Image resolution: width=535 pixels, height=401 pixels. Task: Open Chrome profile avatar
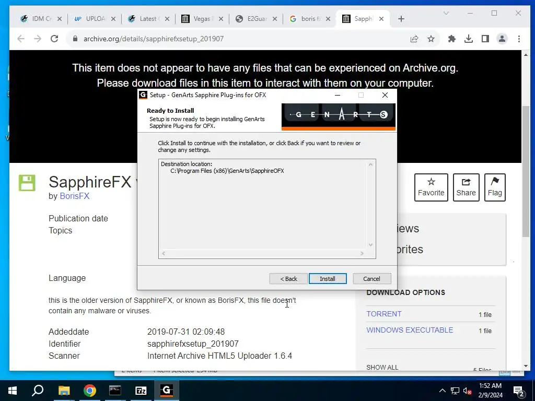502,39
